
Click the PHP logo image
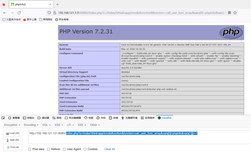[231, 32]
